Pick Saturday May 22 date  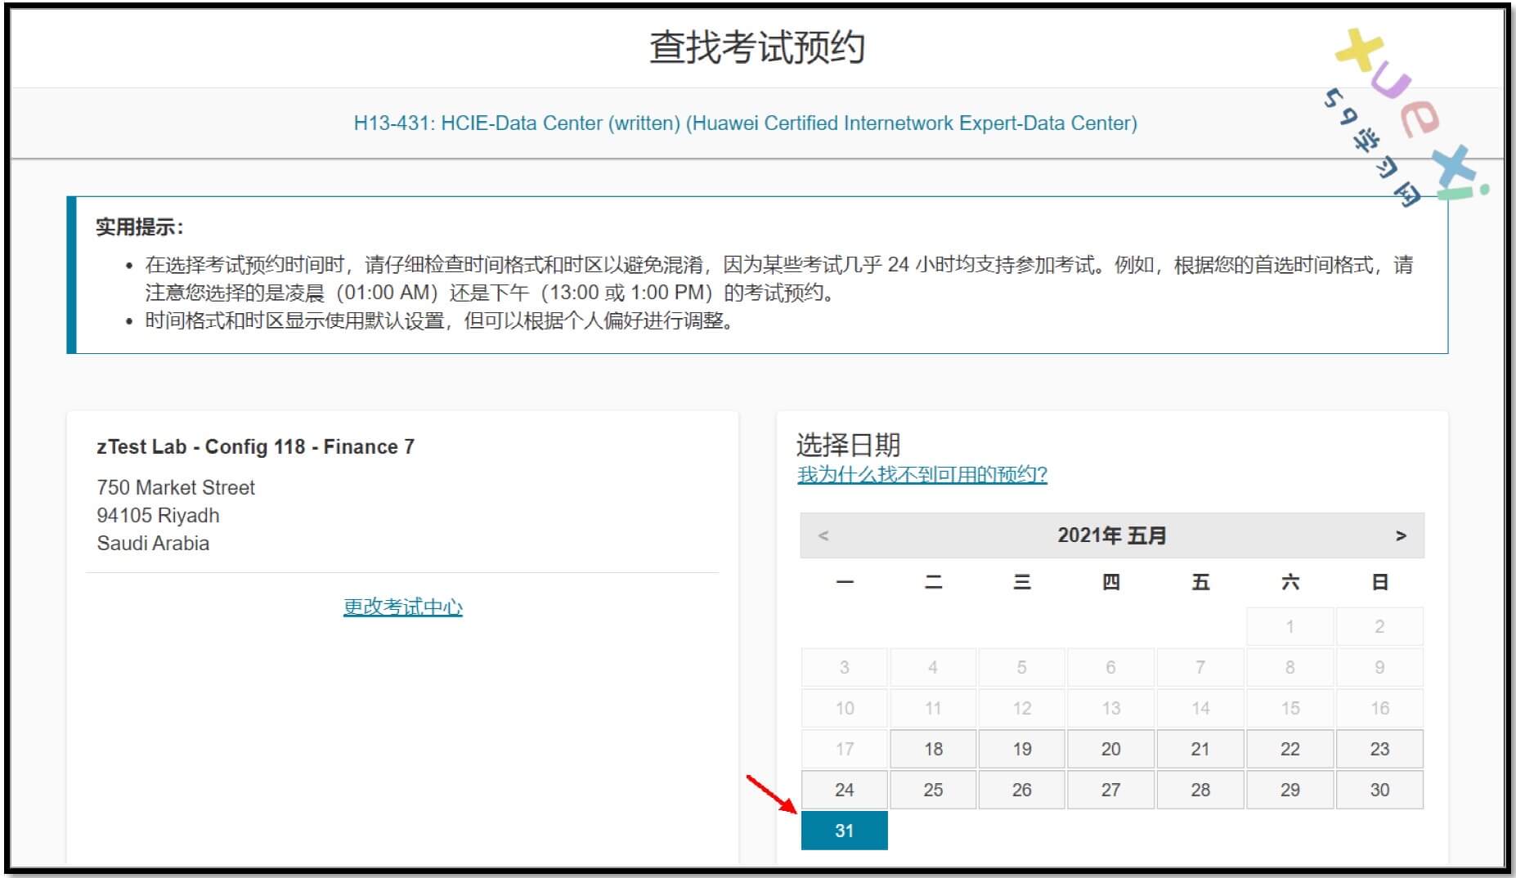[x=1289, y=749]
